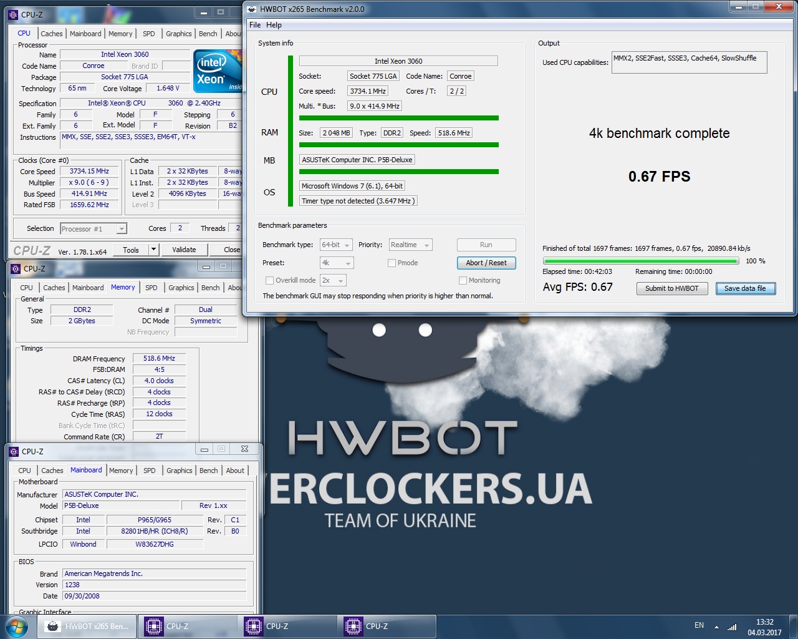Click the HWBOT x265 window title icon
Screen dimensions: 798x639
tap(252, 9)
